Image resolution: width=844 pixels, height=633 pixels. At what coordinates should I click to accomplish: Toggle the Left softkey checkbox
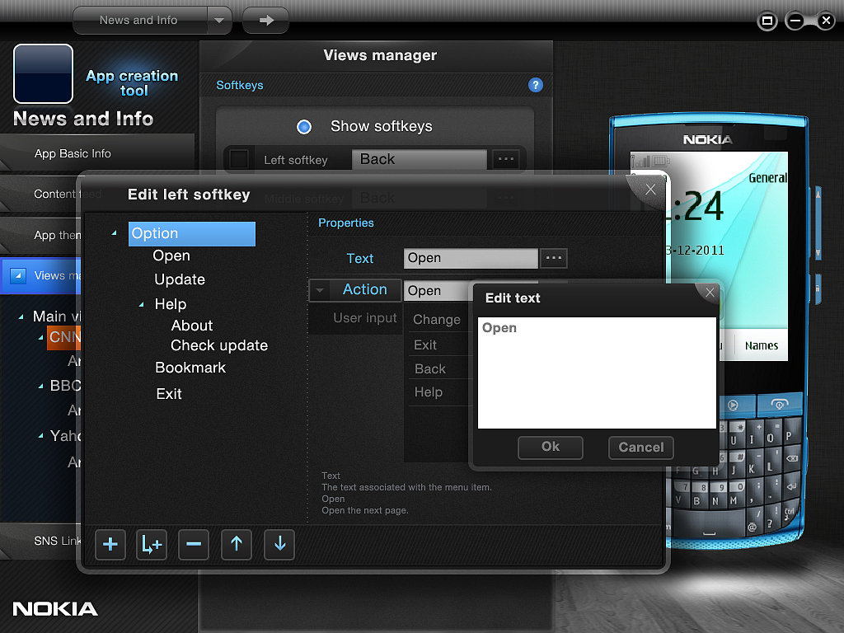239,159
